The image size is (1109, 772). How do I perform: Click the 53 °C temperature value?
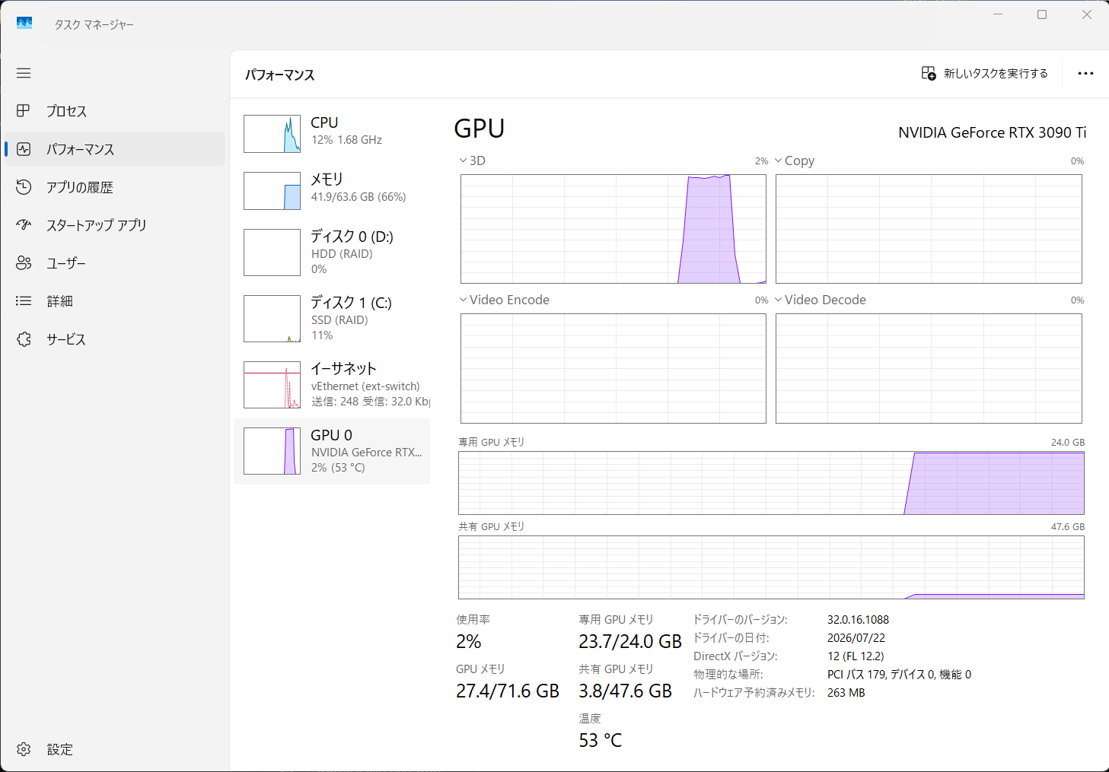601,741
